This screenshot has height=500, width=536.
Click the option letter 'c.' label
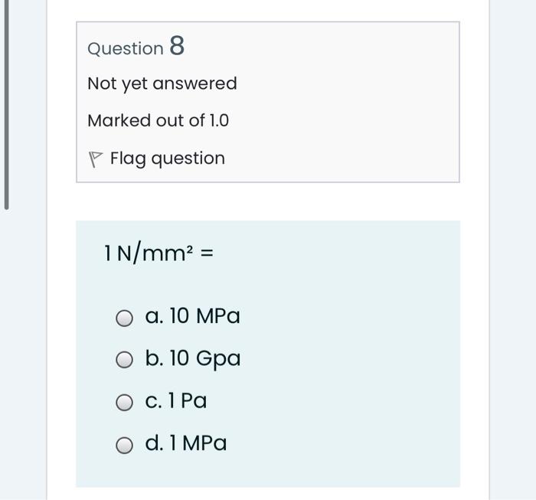click(x=154, y=401)
